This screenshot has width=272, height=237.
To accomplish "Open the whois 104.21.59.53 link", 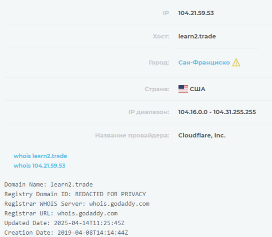I will tap(40, 165).
